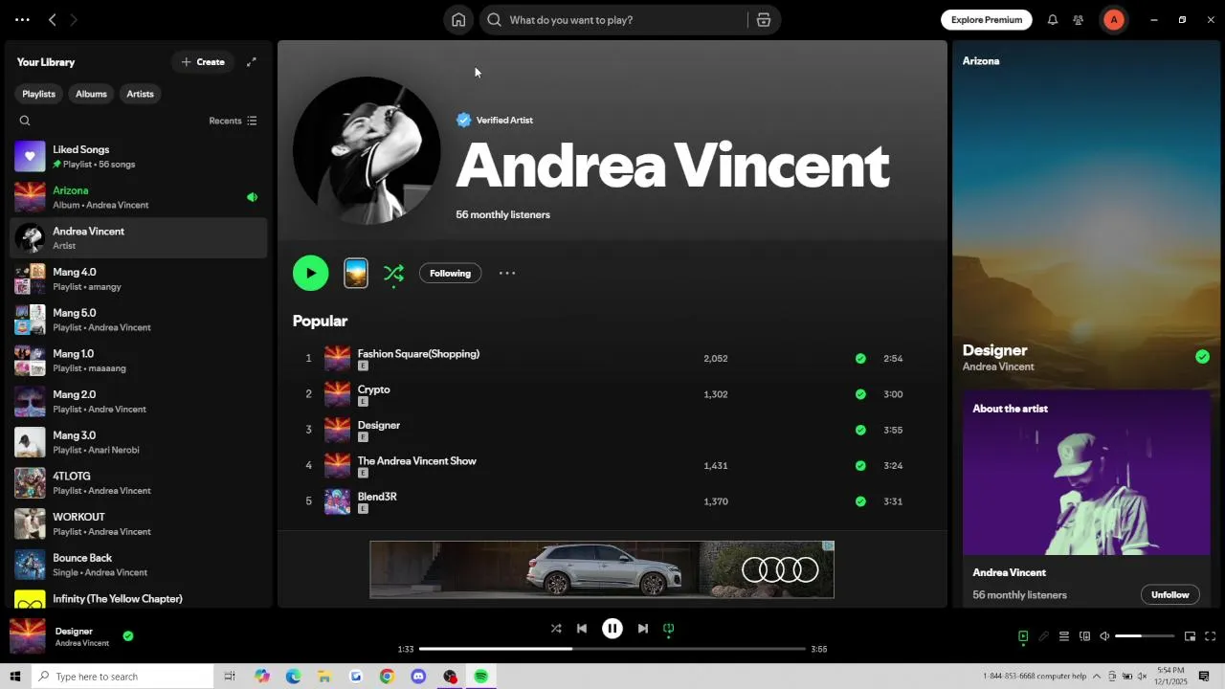Open About the artist photo card

coord(1086,473)
